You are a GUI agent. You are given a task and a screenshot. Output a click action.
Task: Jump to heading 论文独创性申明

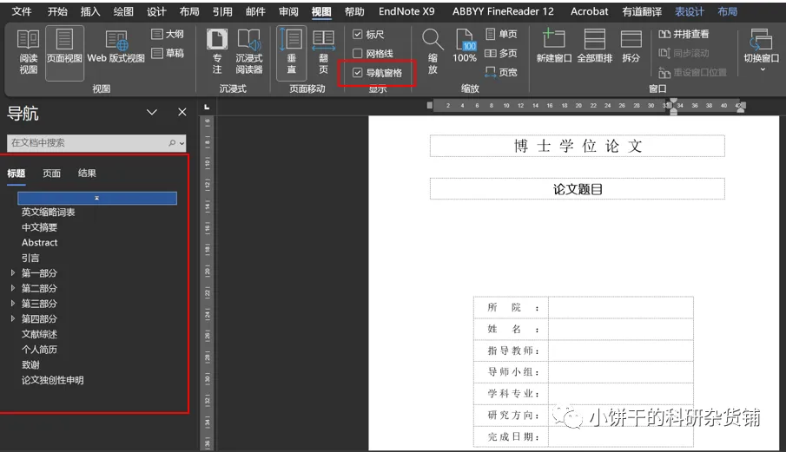[x=53, y=380]
